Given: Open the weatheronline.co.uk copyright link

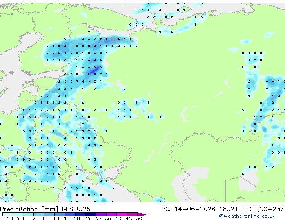Looking at the screenshot, I should (x=247, y=216).
